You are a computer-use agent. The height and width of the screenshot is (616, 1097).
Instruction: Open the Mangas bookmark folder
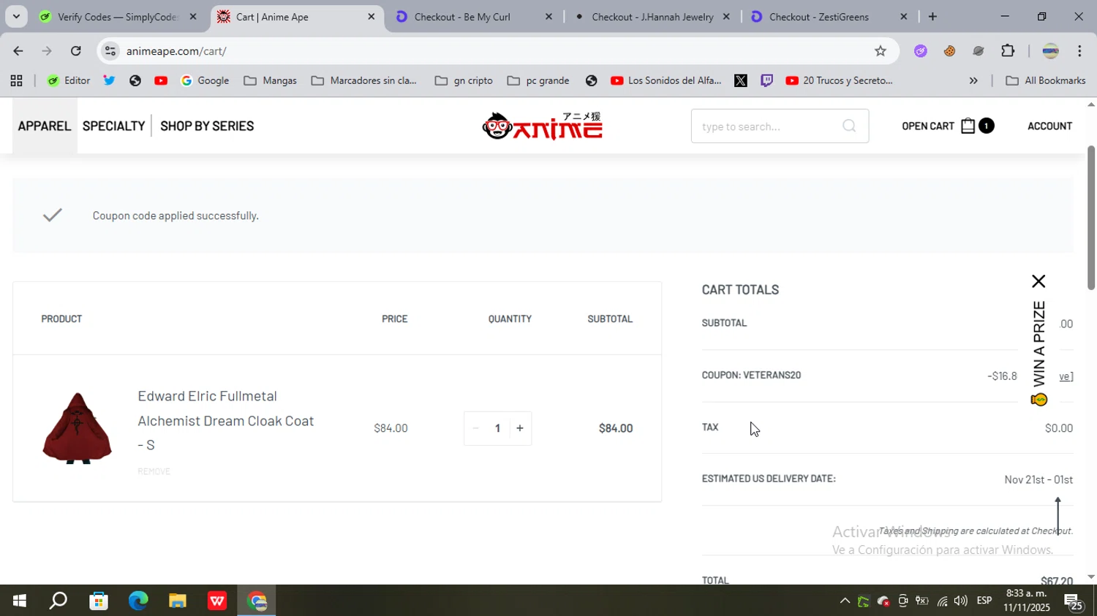pos(271,81)
